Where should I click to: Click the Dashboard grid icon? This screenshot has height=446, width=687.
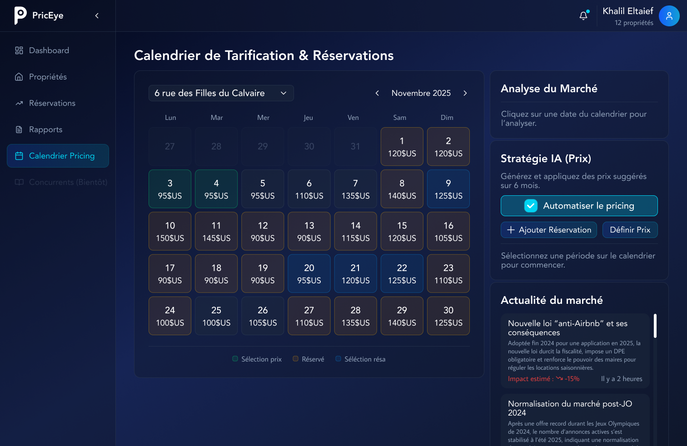tap(19, 50)
